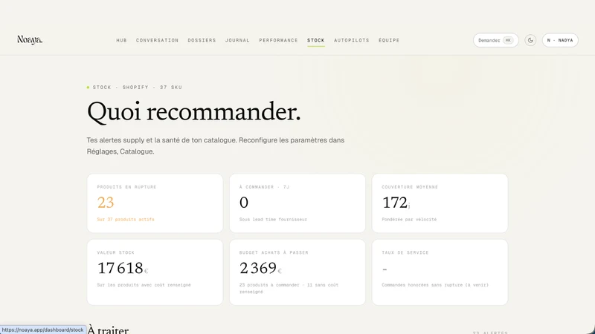Open the Taux de service card

point(440,272)
